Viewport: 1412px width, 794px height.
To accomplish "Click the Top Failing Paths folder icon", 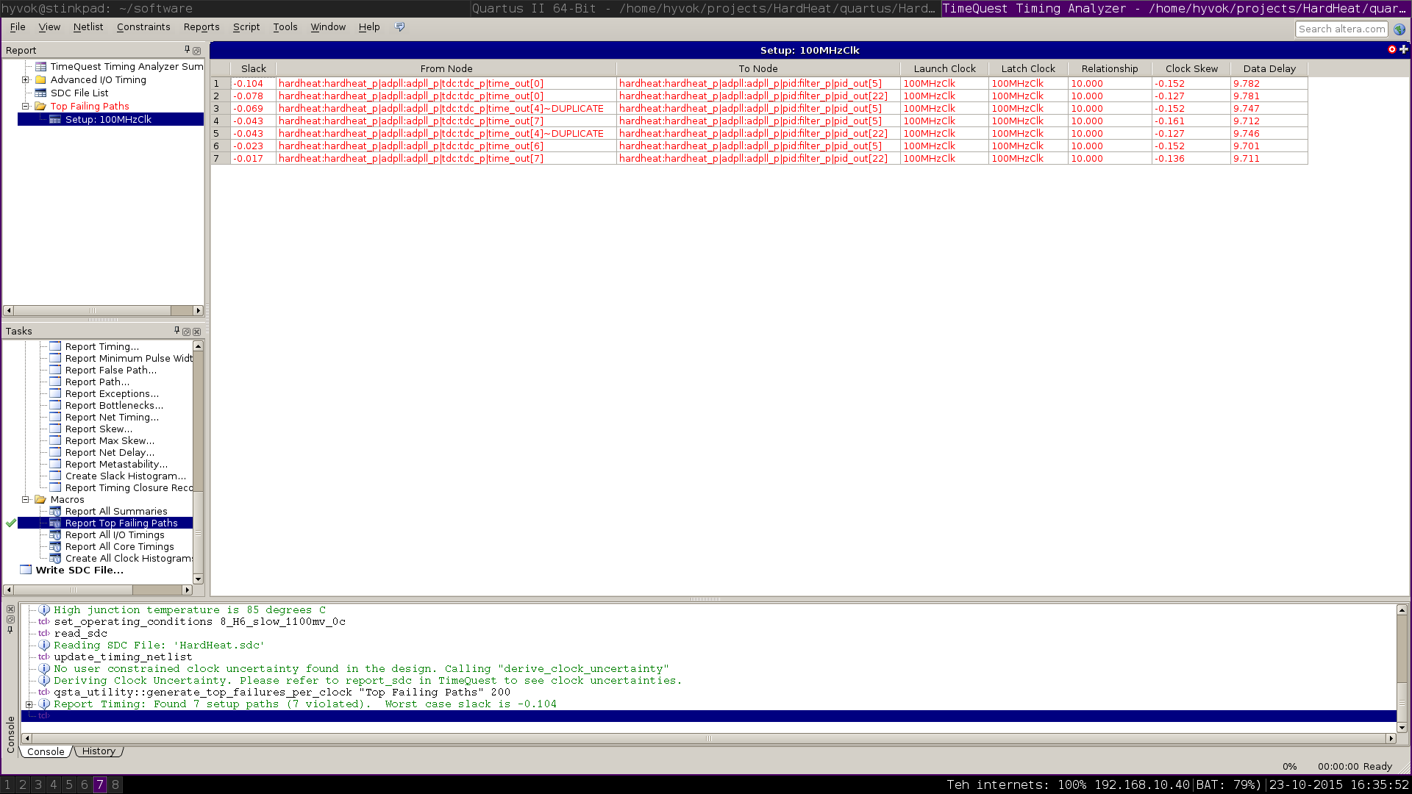I will coord(41,107).
